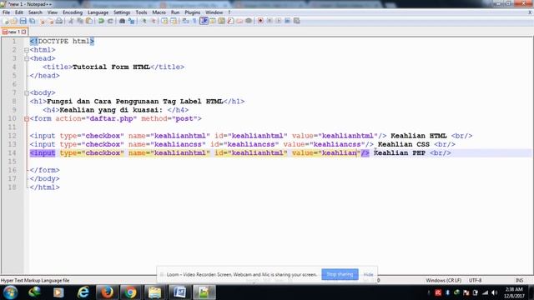Click Run Macro Multiple Times icon

[x=287, y=21]
